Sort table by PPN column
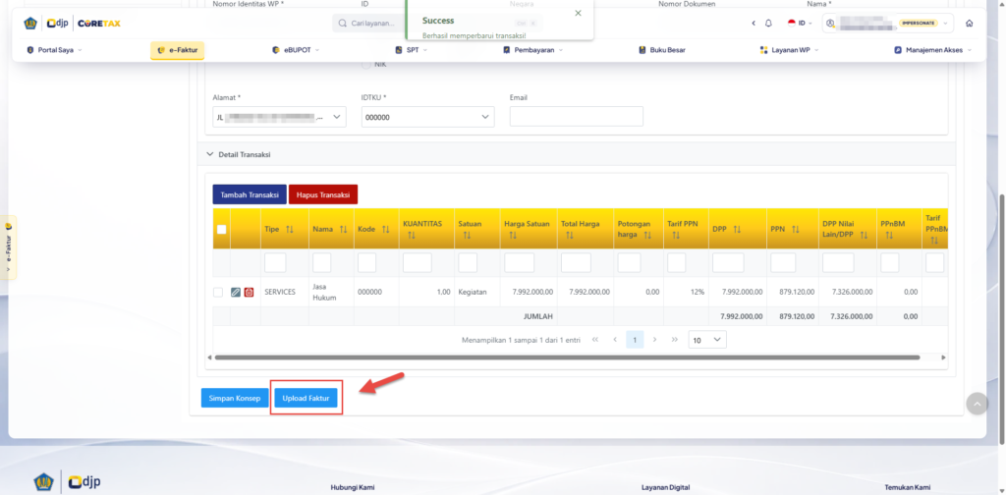 795,230
